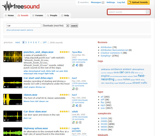Click the 'engine' tag in tag cloud
Screen dimensions: 155x136
pyautogui.click(x=105, y=76)
